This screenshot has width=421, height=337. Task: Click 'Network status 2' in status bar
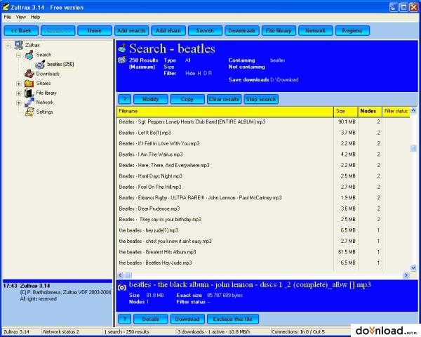pos(72,332)
